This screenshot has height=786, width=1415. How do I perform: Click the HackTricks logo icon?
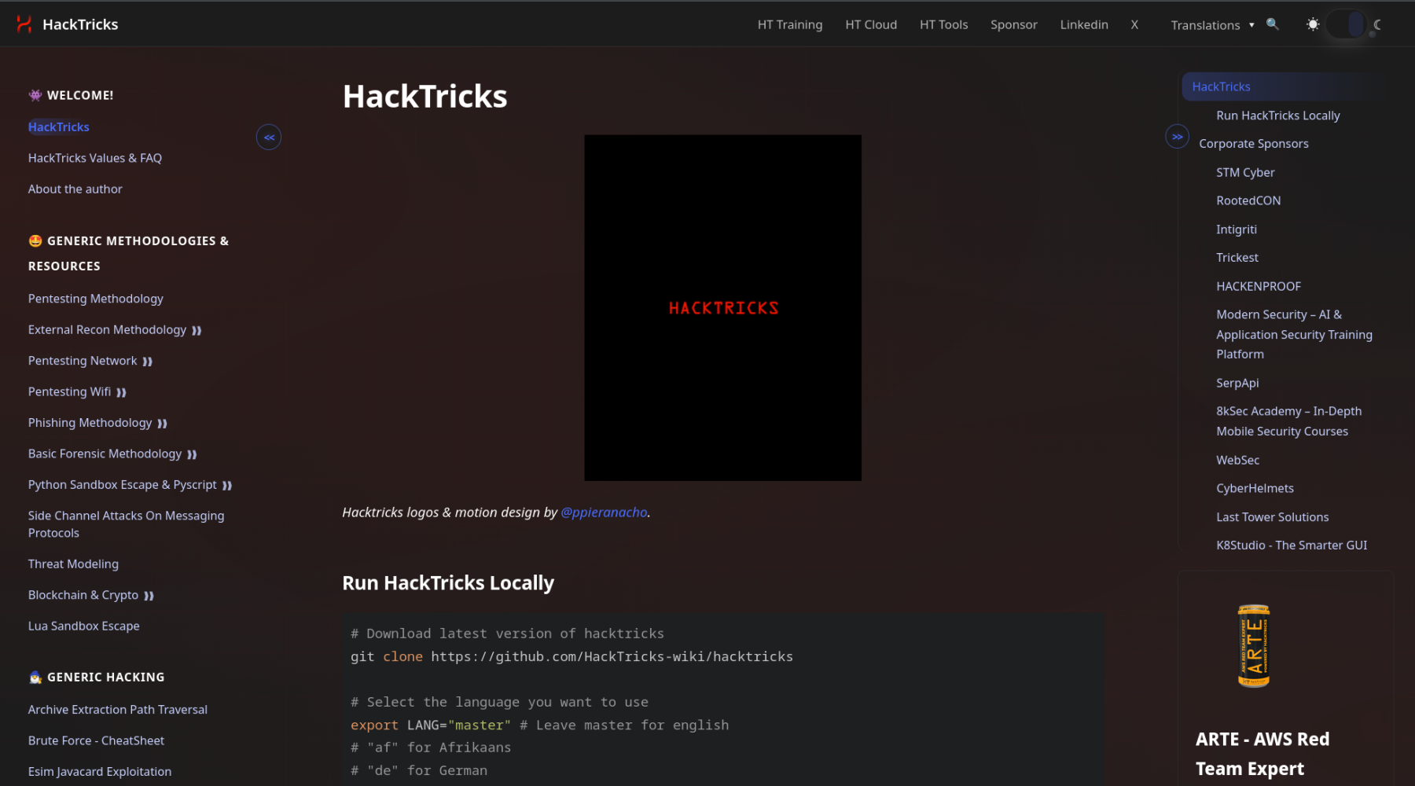pyautogui.click(x=25, y=24)
